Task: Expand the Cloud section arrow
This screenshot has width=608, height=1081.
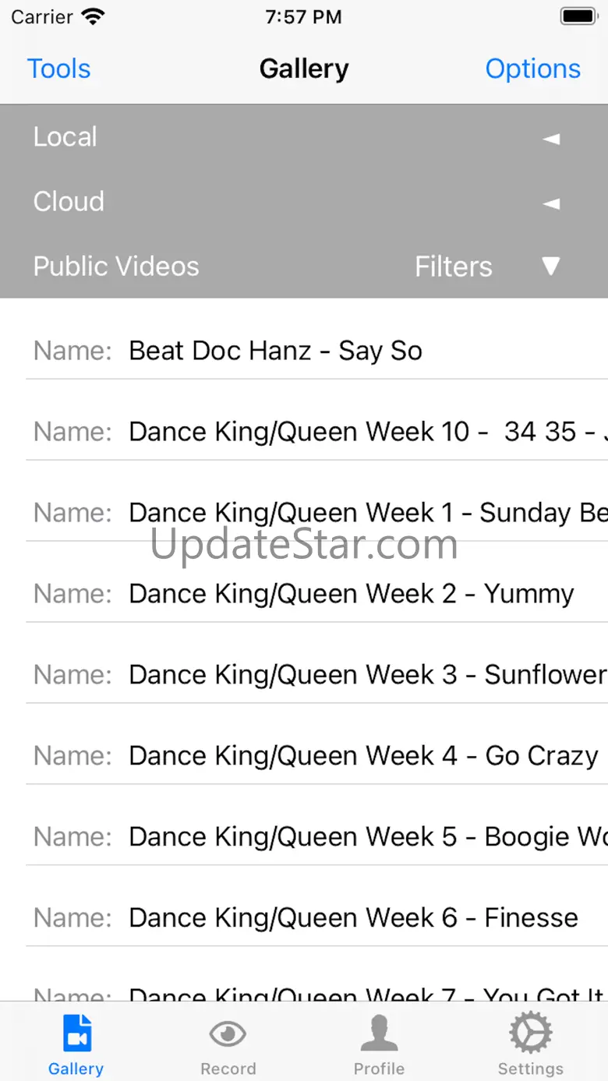Action: click(551, 203)
